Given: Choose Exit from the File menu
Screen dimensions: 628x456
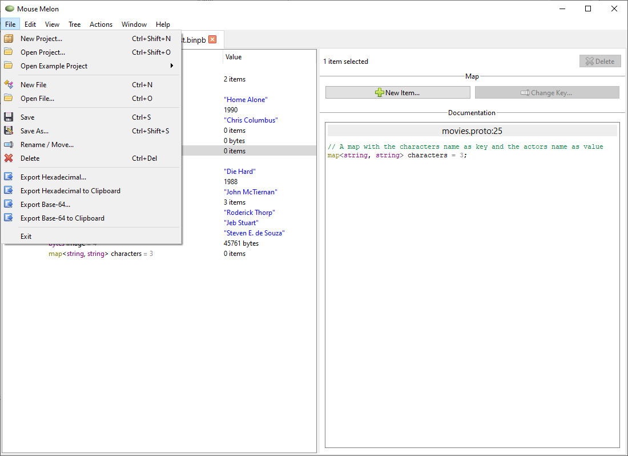Looking at the screenshot, I should point(26,236).
